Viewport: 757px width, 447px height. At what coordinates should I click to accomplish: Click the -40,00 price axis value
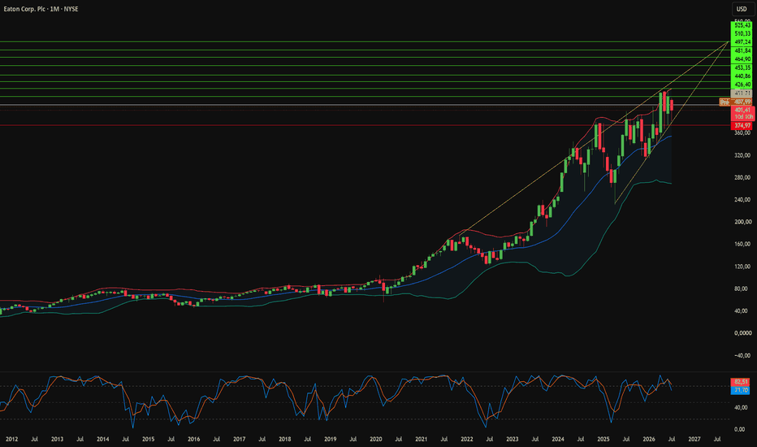tap(742, 355)
